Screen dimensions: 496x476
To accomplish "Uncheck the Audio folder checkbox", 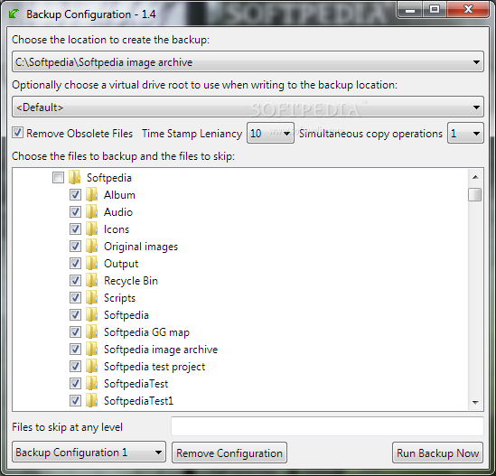I will 75,211.
